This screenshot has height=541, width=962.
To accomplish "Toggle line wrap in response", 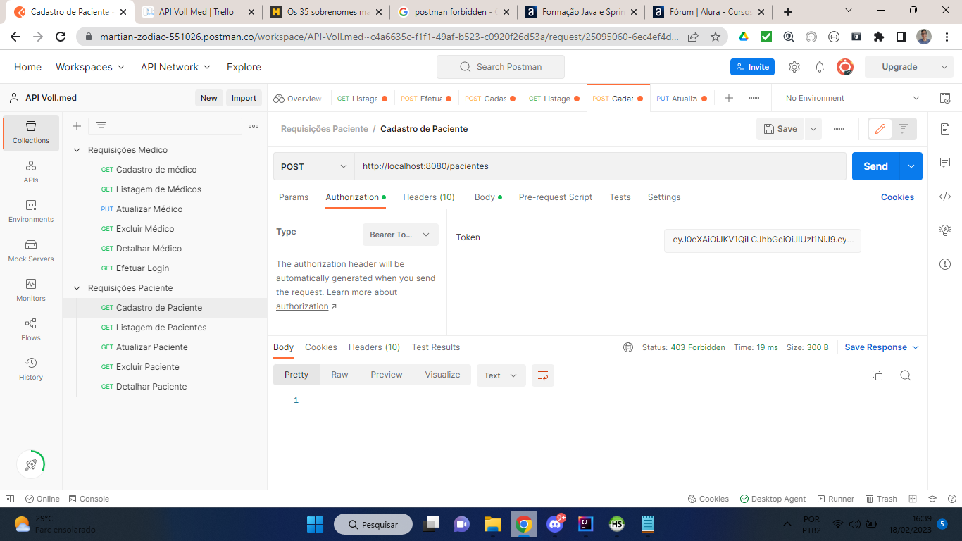I will tap(543, 375).
